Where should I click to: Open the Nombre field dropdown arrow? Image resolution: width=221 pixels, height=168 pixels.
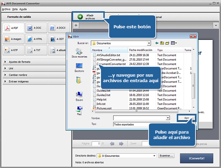point(168,118)
